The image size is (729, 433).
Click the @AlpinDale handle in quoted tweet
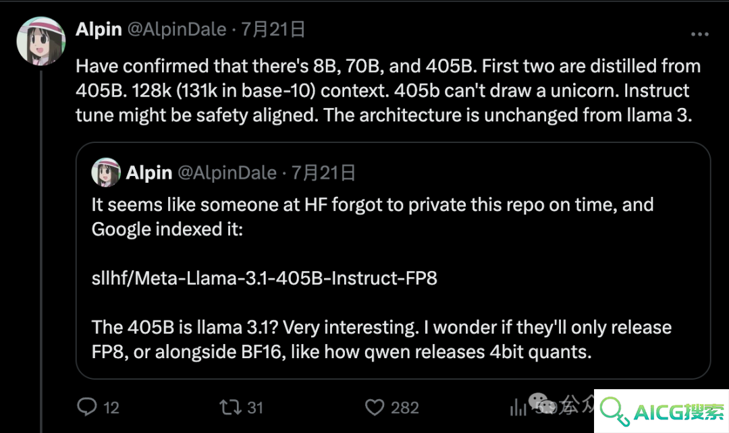227,173
